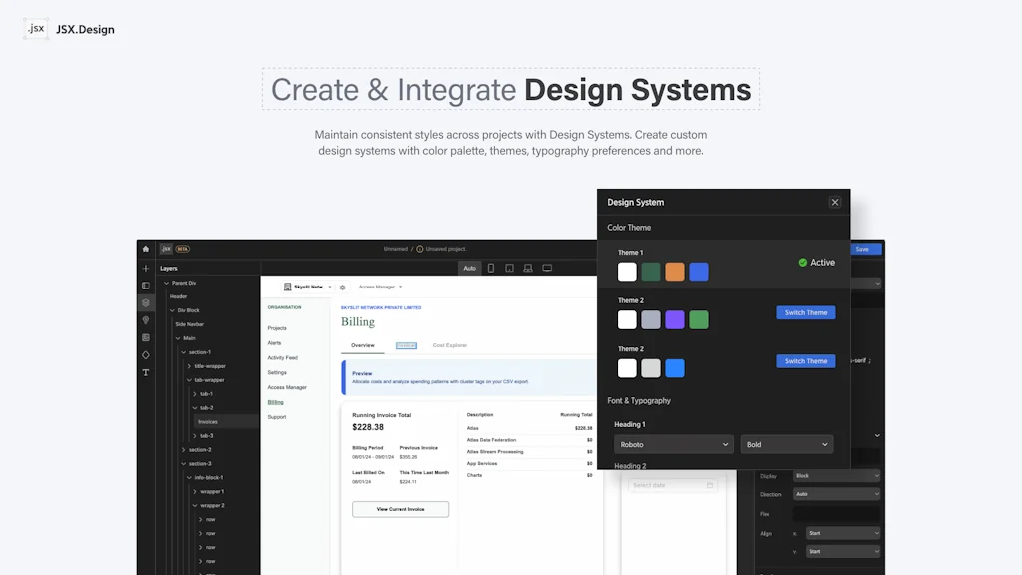Click the Home icon in the top-left toolbar

[x=145, y=248]
